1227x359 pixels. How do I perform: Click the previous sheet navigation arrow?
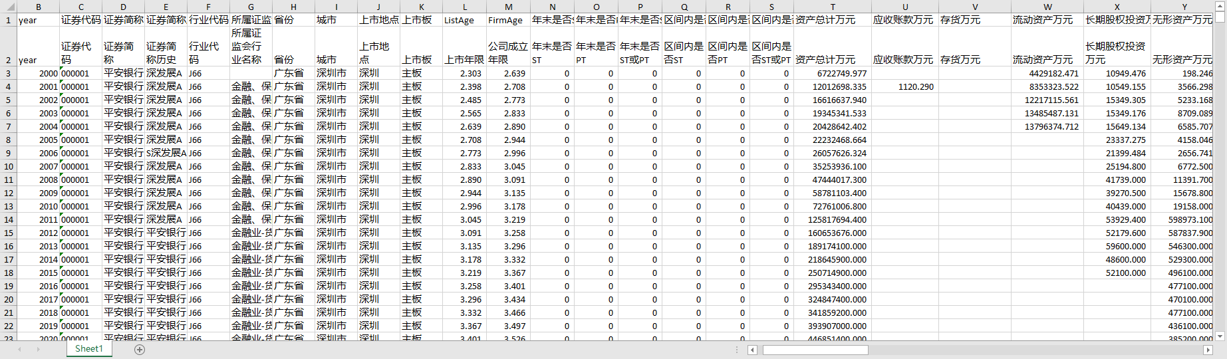pyautogui.click(x=19, y=349)
